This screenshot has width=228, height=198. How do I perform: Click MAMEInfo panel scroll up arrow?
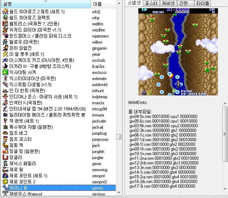[x=225, y=103]
